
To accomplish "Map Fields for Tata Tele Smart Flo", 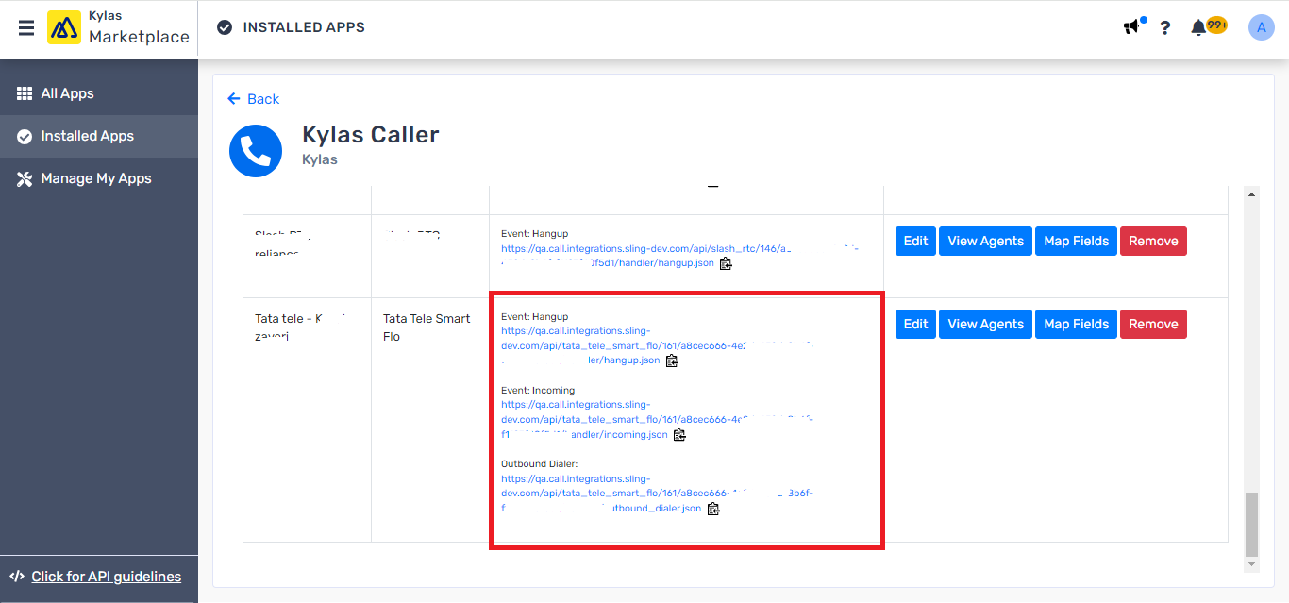I will 1076,324.
